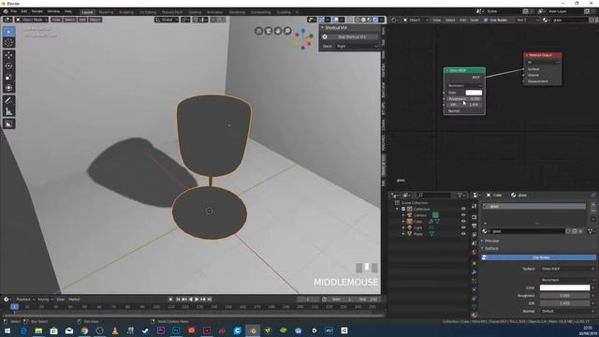The width and height of the screenshot is (599, 337).
Task: Hide the Collection with its eye icon
Action: [x=463, y=209]
